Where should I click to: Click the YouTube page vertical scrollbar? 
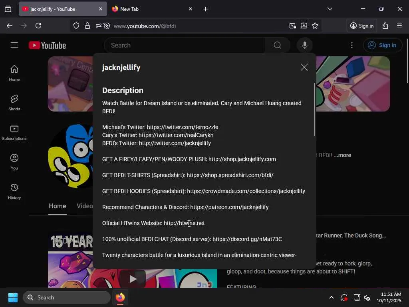(407, 61)
